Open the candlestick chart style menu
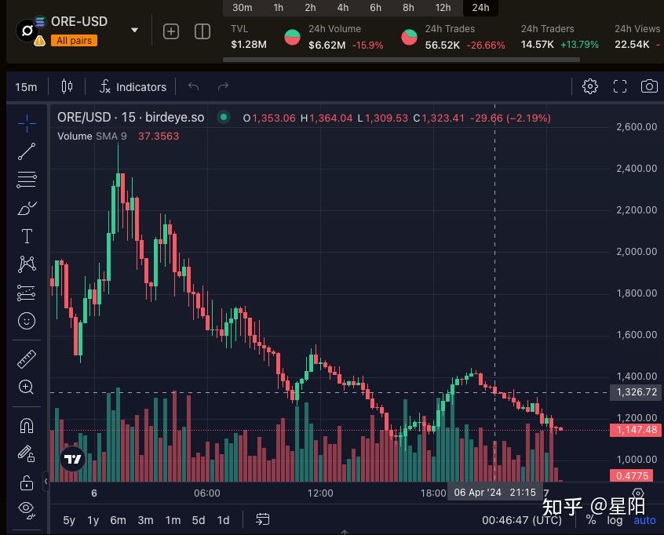 (67, 87)
